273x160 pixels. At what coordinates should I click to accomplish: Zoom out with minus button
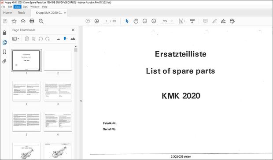click(x=145, y=21)
